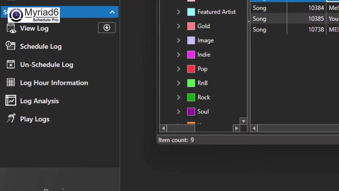Click the Play Logs ear icon
The image size is (339, 191).
click(11, 119)
